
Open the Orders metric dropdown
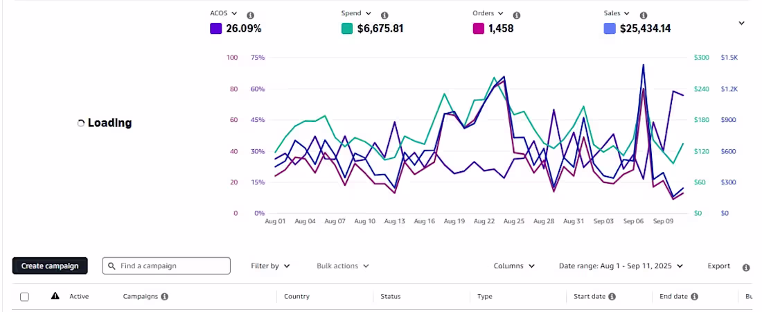(488, 14)
